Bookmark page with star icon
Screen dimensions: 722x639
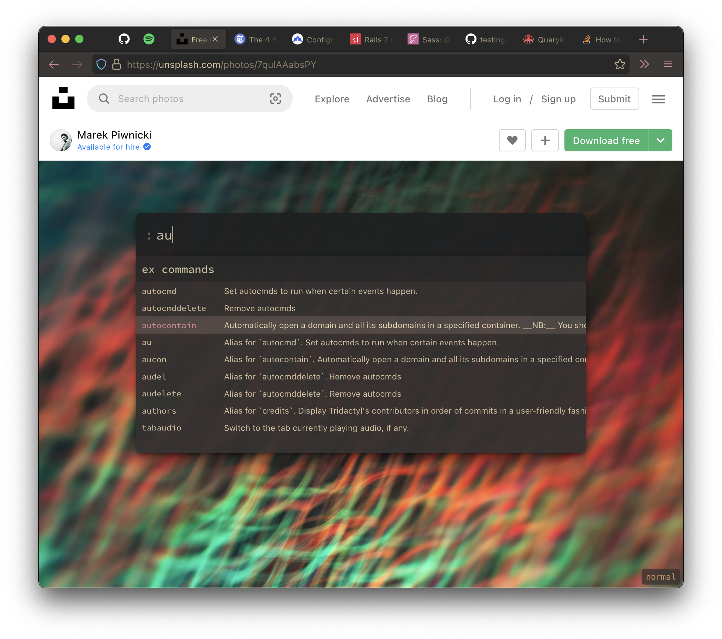[620, 64]
